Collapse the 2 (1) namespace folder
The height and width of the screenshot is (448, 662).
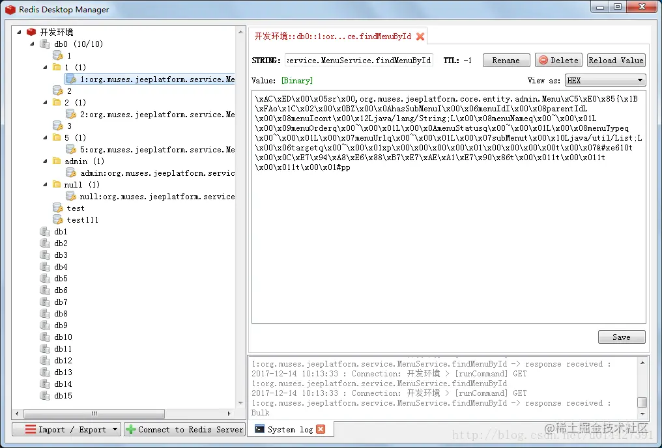(x=45, y=102)
